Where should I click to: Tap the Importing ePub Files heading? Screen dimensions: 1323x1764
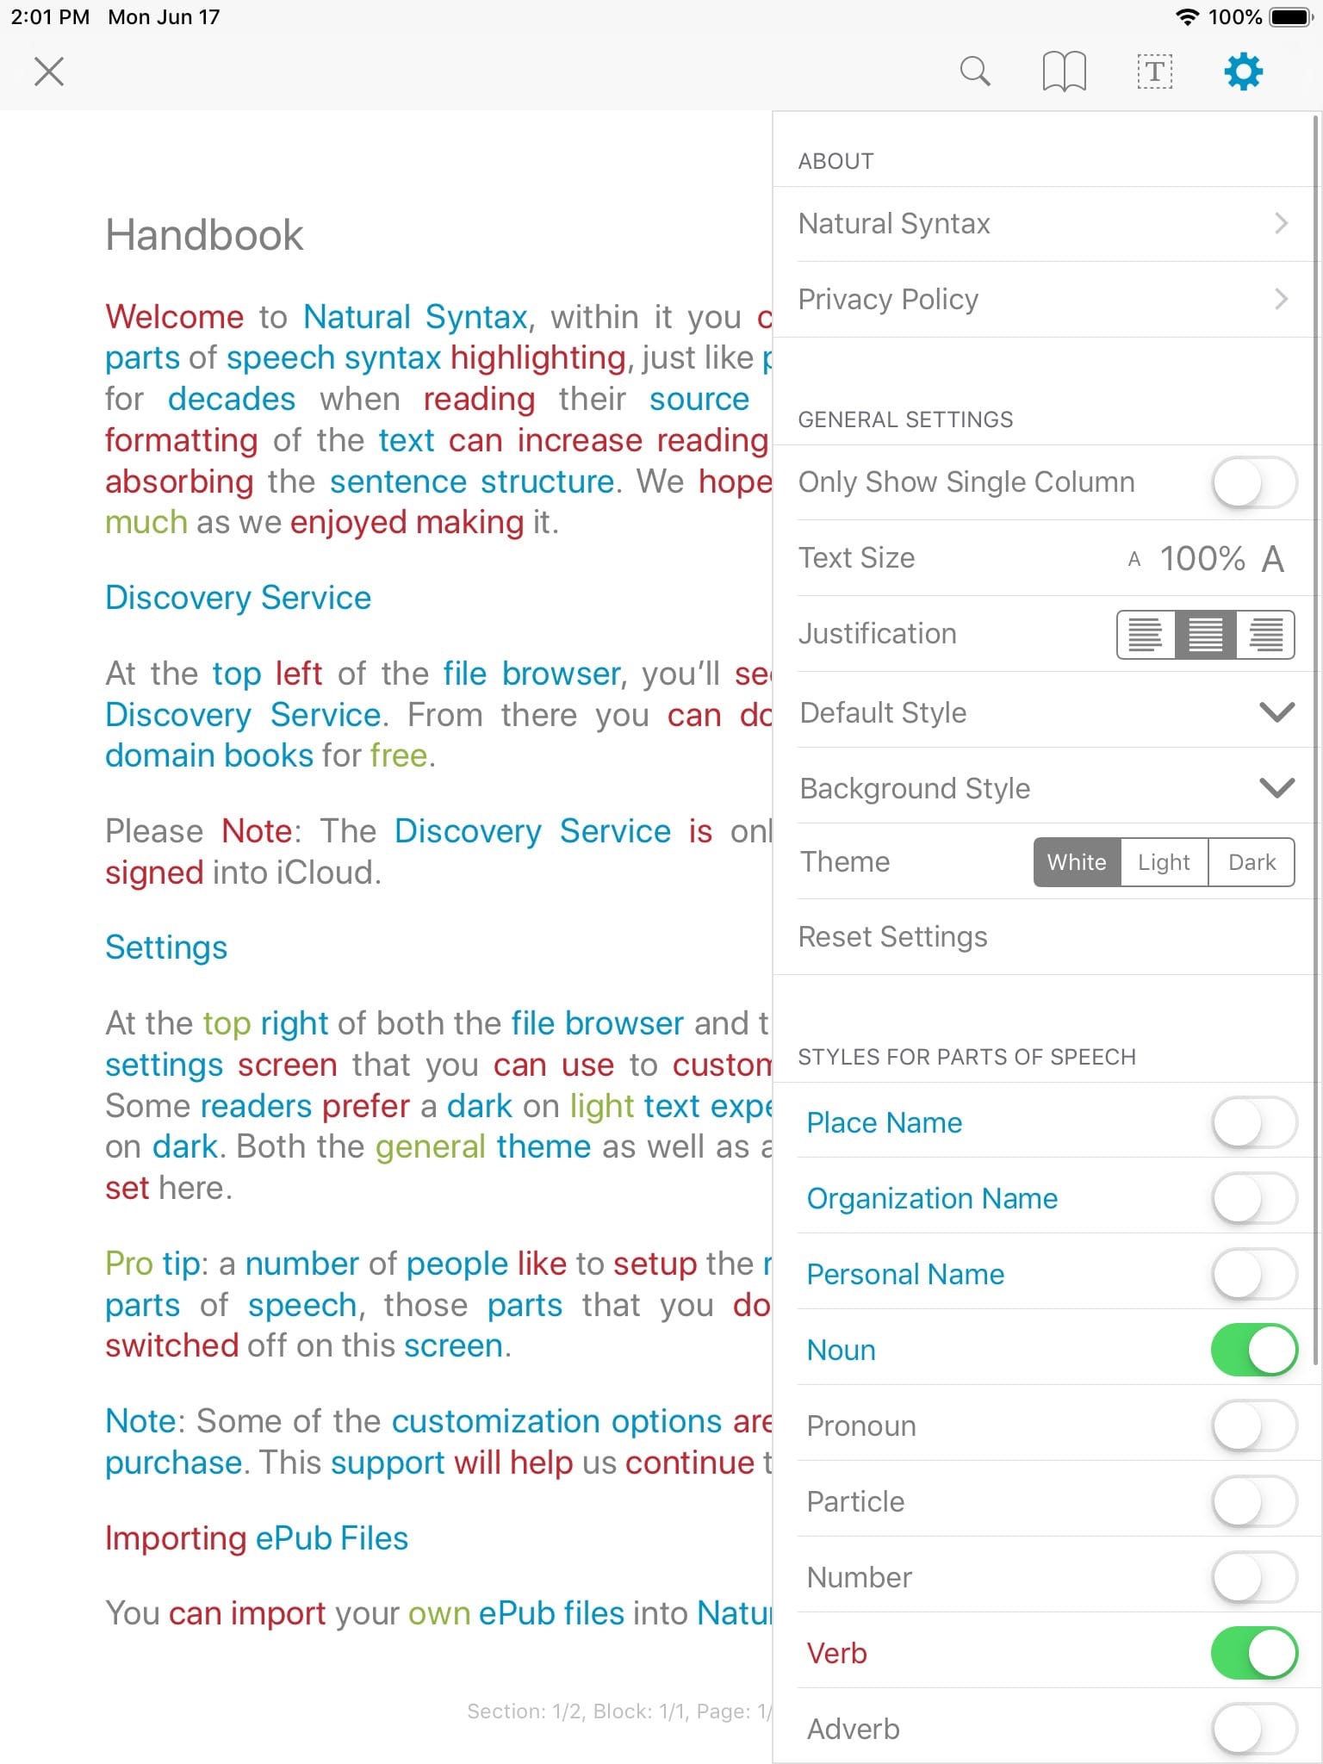[257, 1539]
